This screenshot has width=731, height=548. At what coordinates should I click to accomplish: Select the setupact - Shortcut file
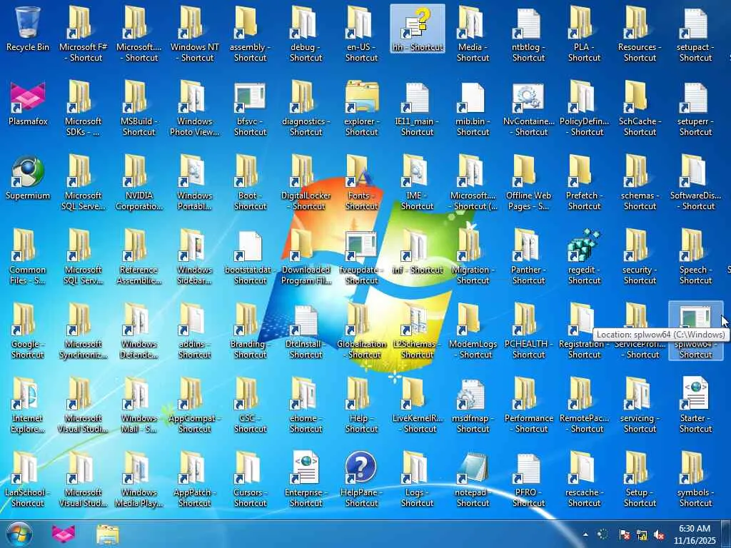(x=695, y=34)
